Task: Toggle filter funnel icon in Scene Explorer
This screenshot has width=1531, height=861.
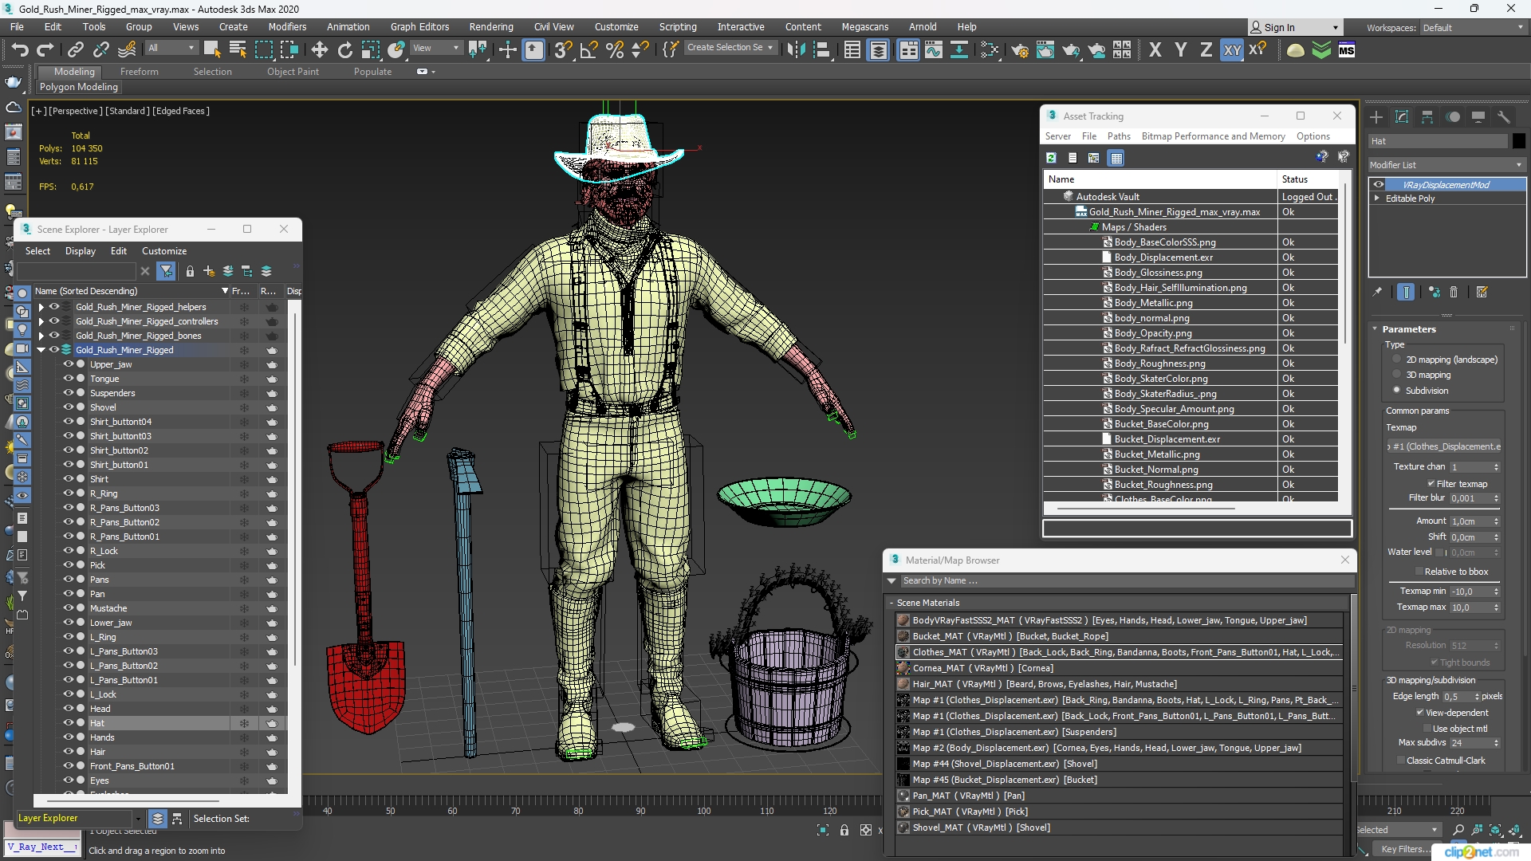Action: (166, 271)
